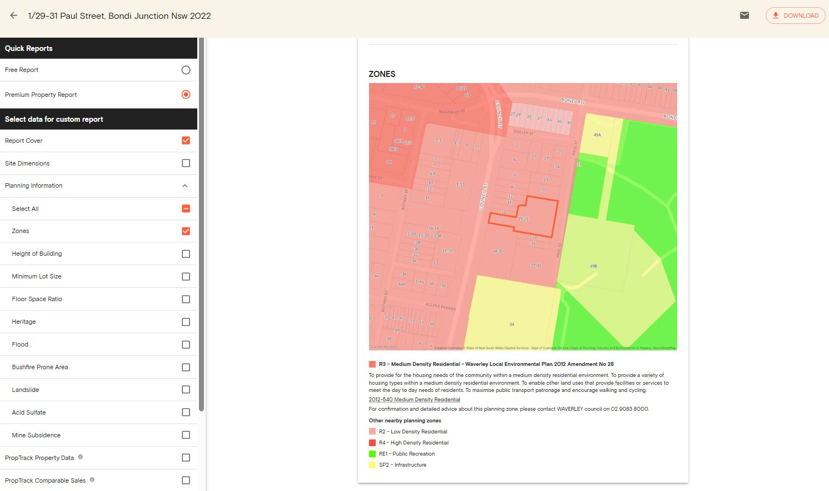This screenshot has width=829, height=491.
Task: Enable the Bushfire Prone Area checkbox
Action: tap(186, 368)
